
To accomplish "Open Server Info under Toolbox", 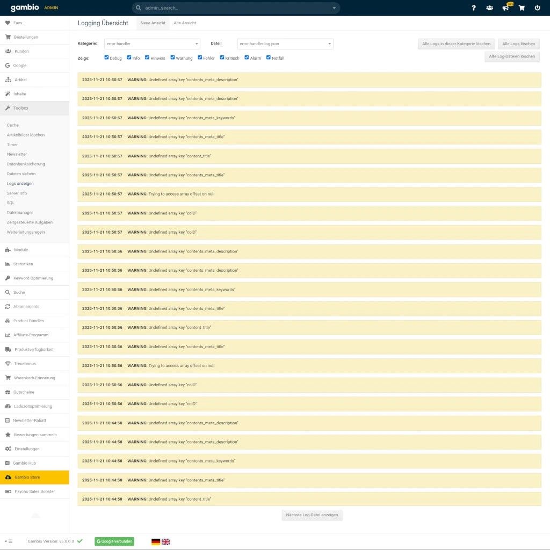I will click(x=17, y=193).
